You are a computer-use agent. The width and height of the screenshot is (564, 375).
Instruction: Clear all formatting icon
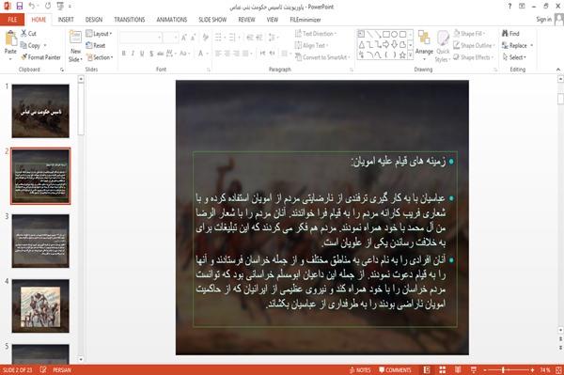205,37
